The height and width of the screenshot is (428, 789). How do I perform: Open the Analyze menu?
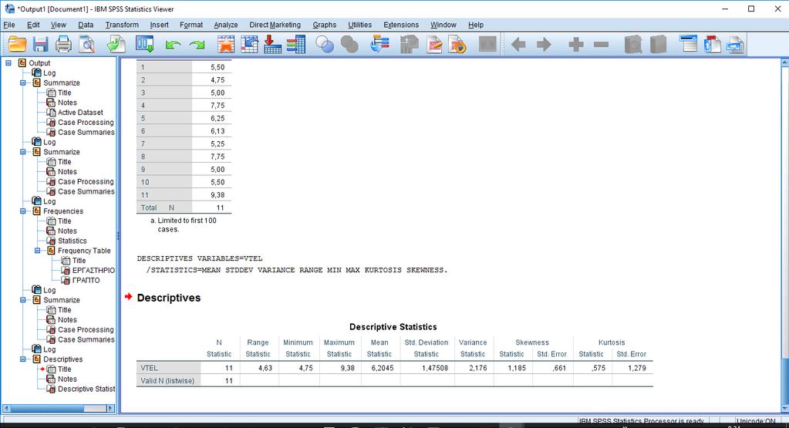[x=225, y=25]
